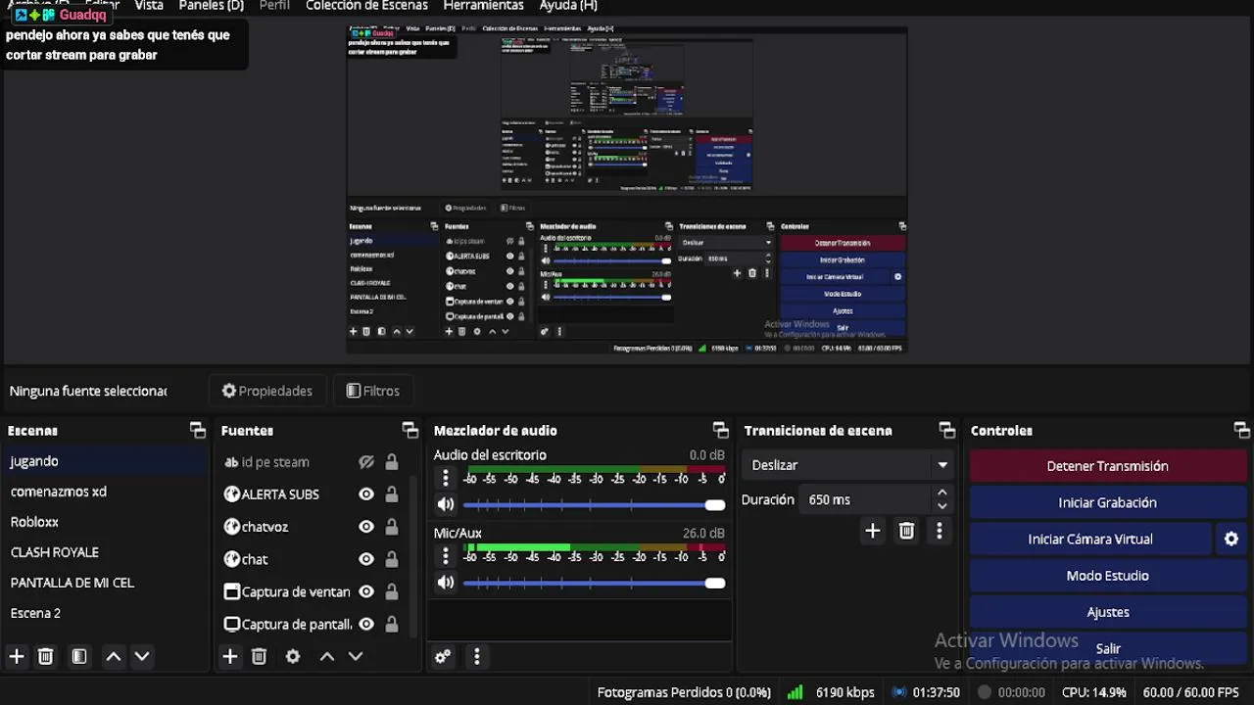Open advanced audio properties gears icon
This screenshot has width=1254, height=705.
coord(443,656)
